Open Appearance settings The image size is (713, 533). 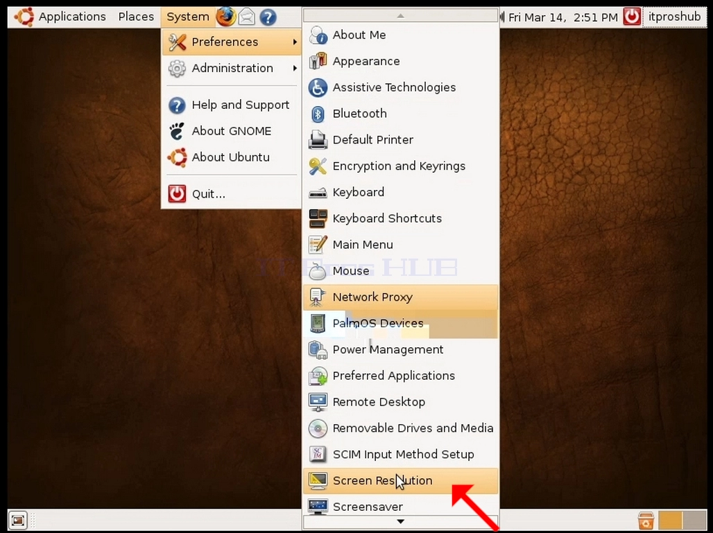click(x=401, y=61)
